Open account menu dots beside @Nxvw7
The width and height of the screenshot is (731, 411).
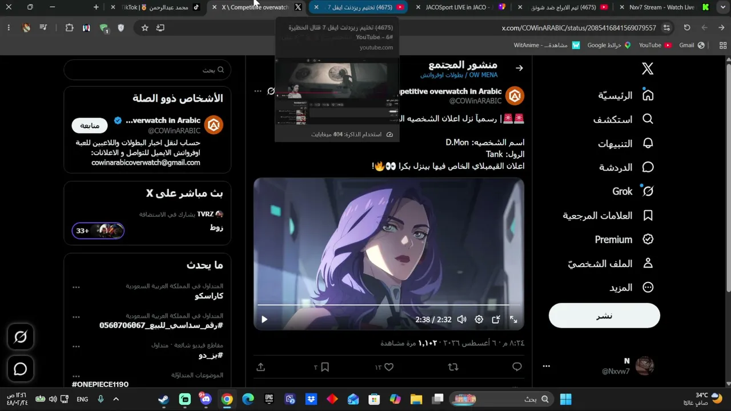547,366
